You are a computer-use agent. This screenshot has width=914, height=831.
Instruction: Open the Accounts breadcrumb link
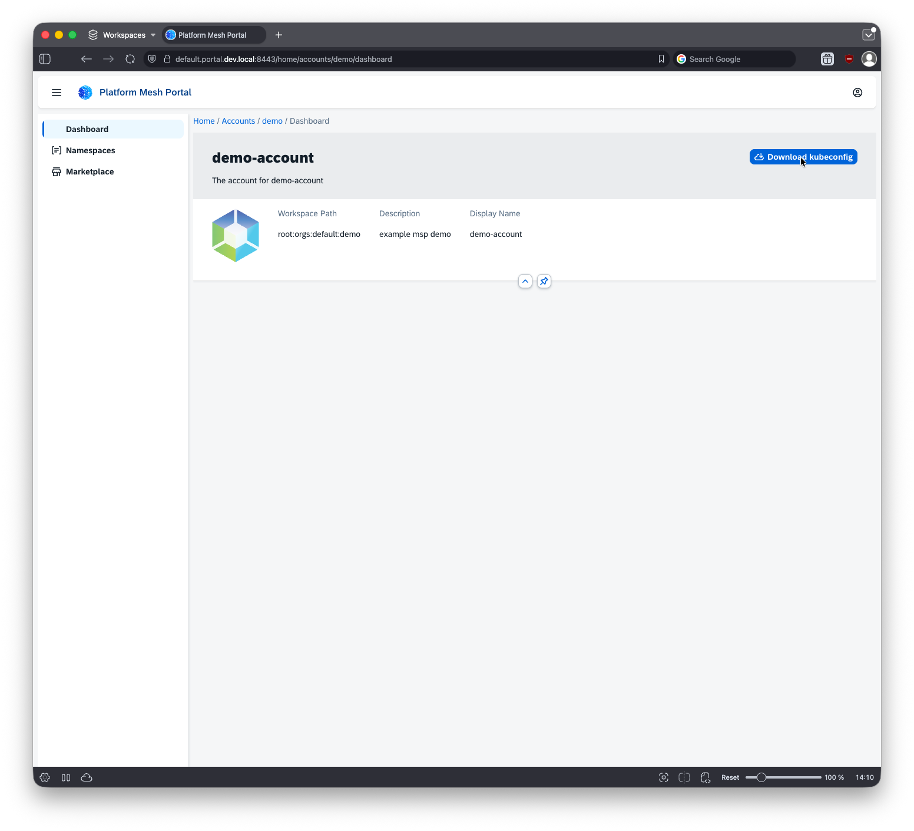[x=238, y=121]
